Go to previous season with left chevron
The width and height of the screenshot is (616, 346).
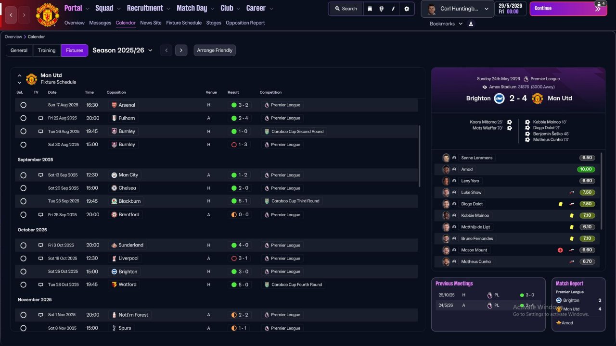coord(166,50)
